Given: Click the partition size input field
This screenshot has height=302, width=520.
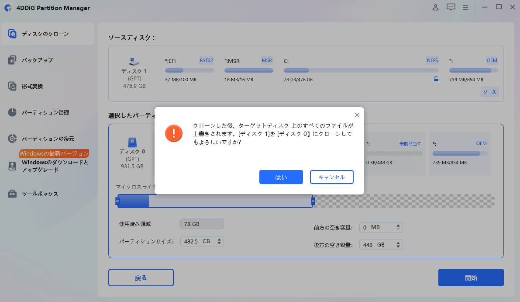Looking at the screenshot, I should click(x=192, y=241).
